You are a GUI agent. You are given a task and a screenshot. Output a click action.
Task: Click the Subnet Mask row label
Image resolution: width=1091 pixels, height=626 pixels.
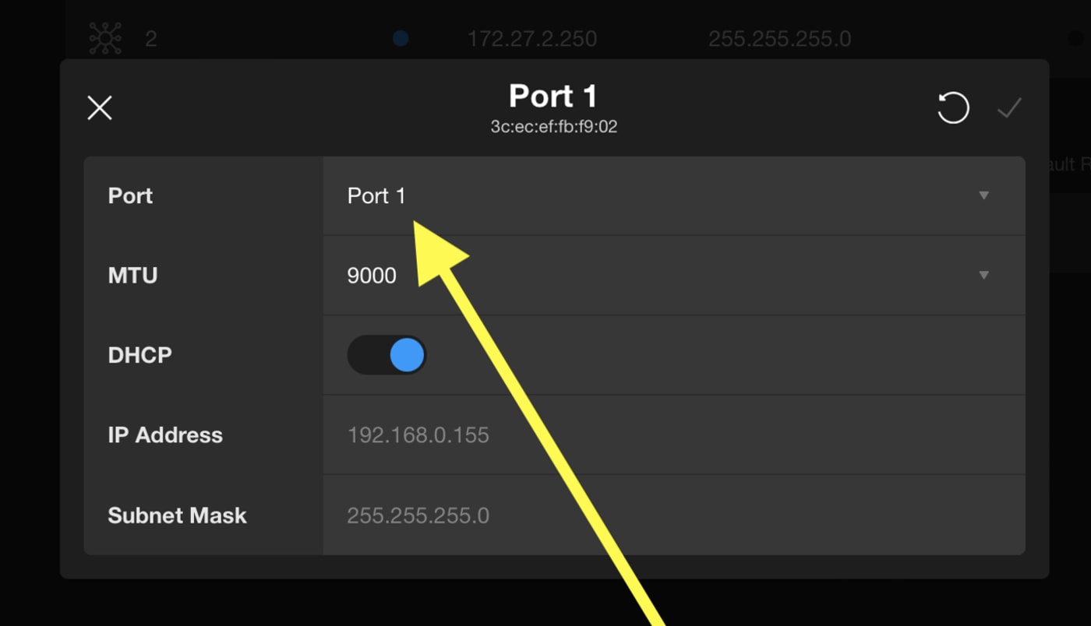click(x=177, y=515)
